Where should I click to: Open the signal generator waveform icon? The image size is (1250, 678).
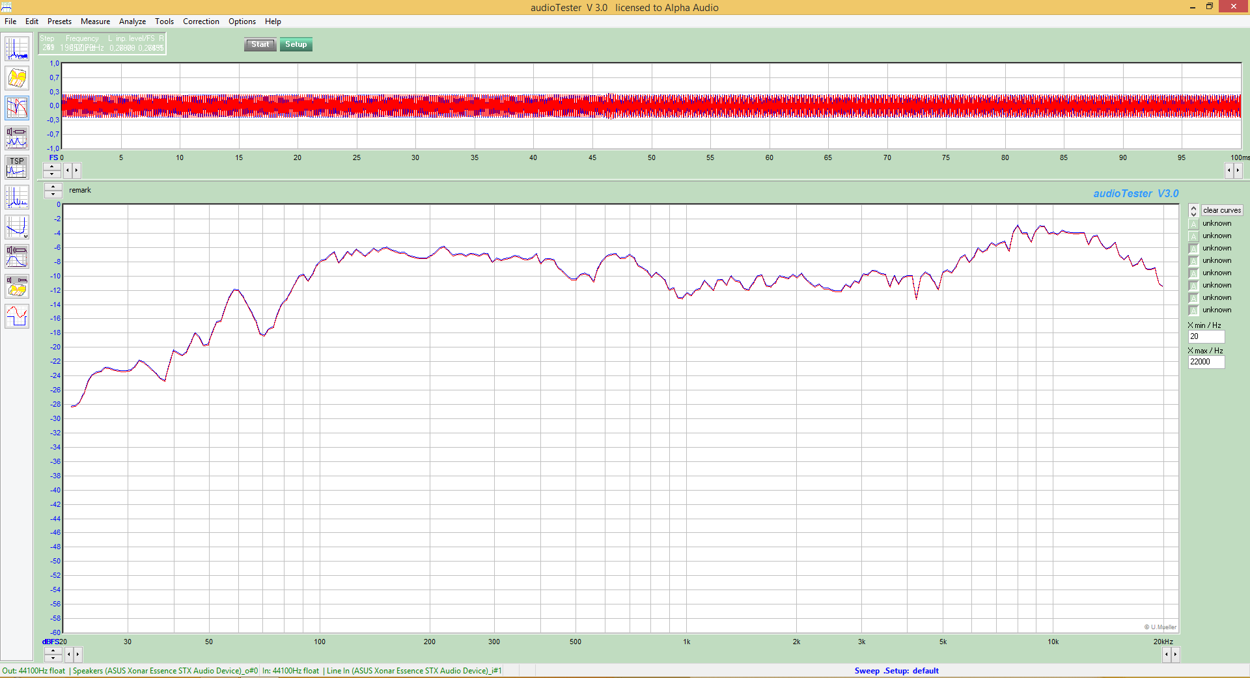pyautogui.click(x=17, y=316)
